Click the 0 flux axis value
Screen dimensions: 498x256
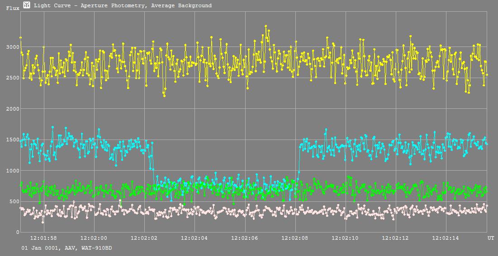(18, 233)
